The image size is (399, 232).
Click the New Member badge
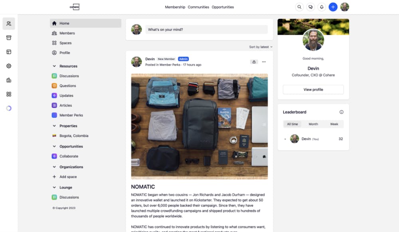click(166, 59)
